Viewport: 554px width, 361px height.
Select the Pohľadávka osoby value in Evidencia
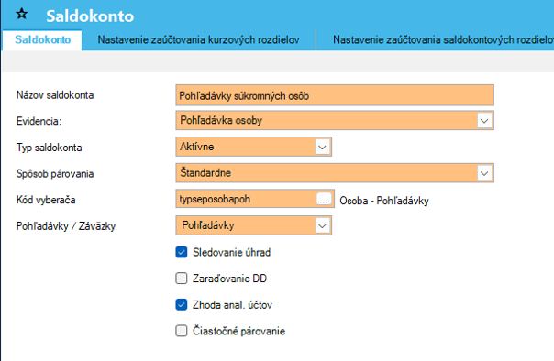tap(221, 120)
